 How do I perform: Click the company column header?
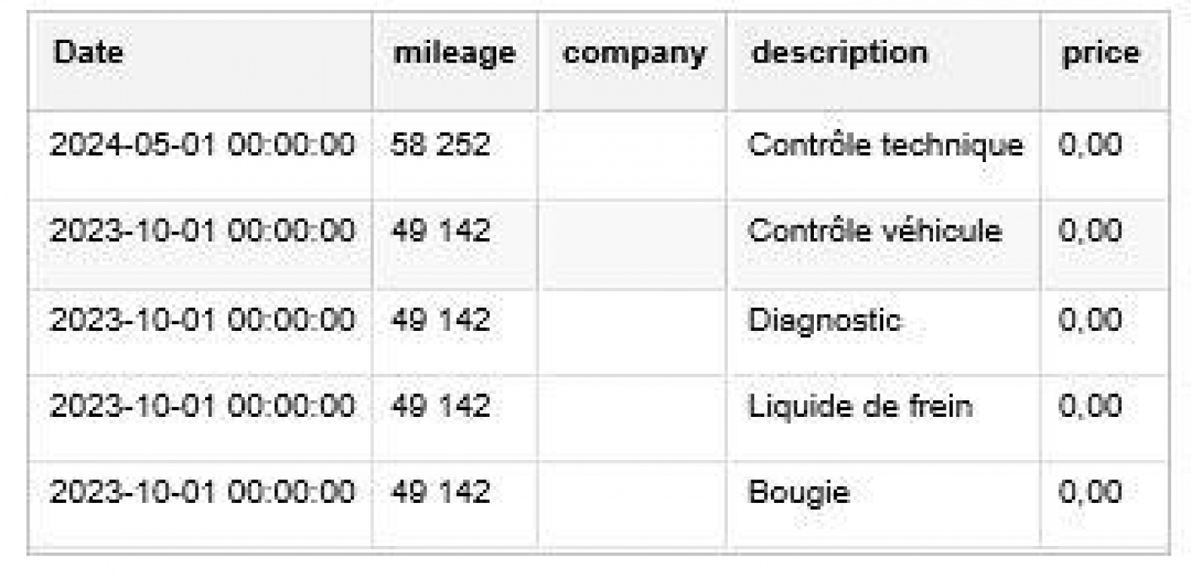(634, 53)
